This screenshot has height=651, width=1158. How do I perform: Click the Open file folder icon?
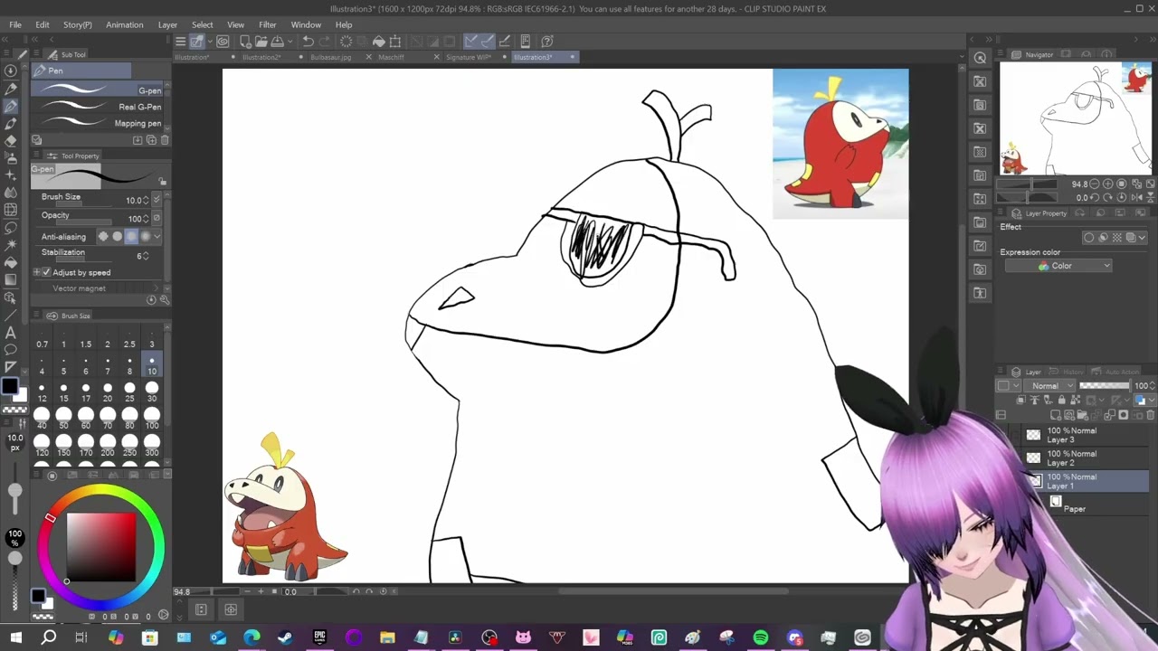[261, 41]
